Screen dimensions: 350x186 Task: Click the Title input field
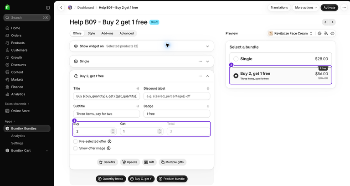point(107,96)
